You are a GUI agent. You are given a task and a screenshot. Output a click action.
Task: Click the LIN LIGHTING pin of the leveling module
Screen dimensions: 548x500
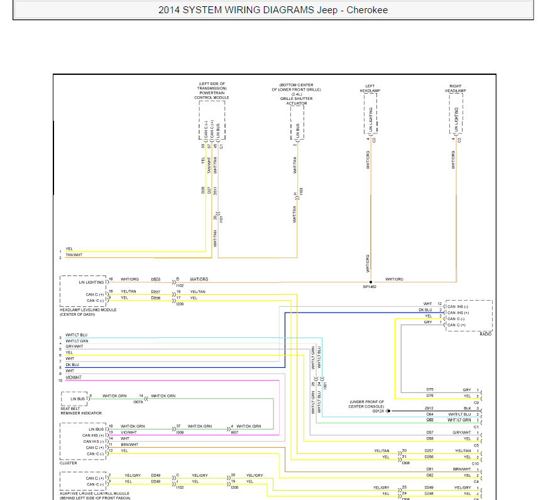[91, 282]
